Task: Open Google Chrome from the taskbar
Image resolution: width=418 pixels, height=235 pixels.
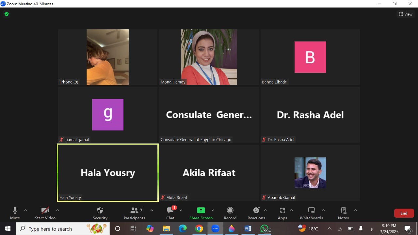Action: pos(199,229)
